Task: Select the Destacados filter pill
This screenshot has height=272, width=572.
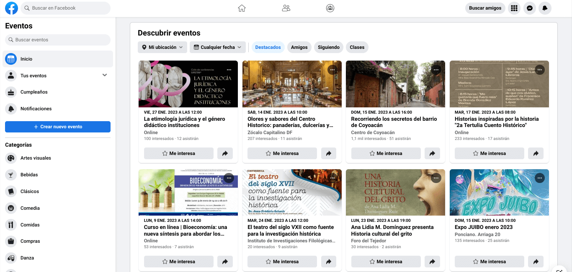Action: 268,47
